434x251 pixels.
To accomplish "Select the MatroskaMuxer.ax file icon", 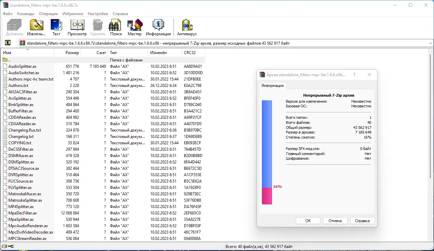I will tap(5, 194).
